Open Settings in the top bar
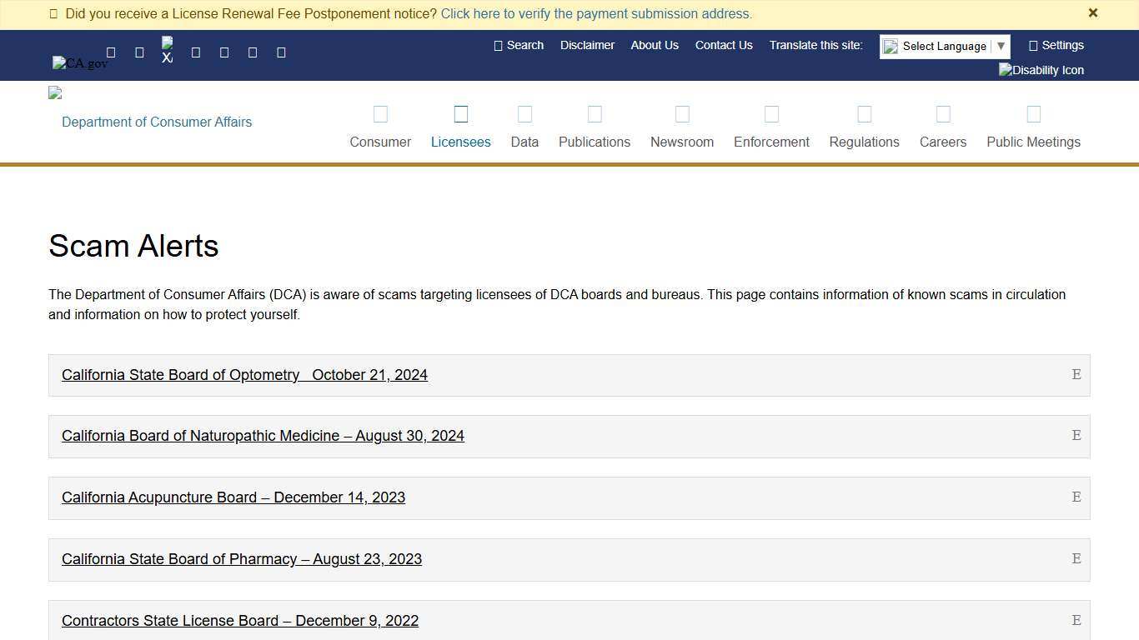 tap(1056, 45)
